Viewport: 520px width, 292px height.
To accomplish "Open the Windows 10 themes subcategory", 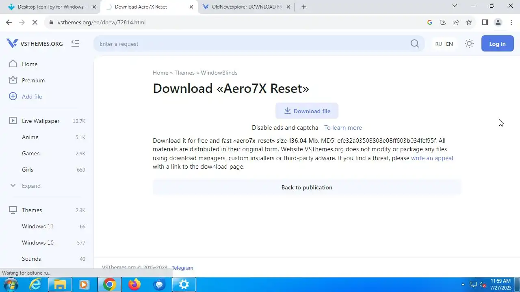I will [38, 243].
